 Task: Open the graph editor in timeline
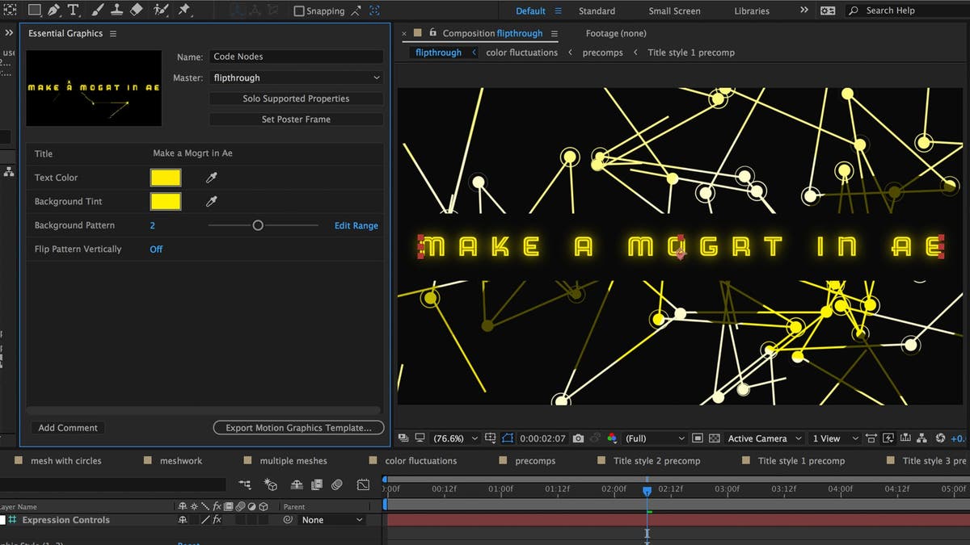click(x=363, y=485)
